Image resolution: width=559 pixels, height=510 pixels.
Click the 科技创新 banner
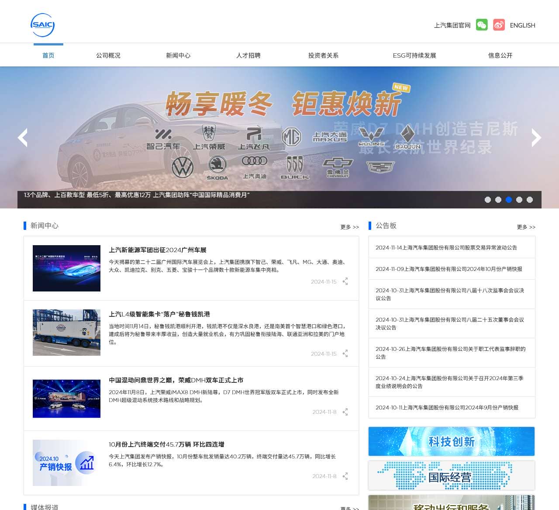click(x=452, y=441)
